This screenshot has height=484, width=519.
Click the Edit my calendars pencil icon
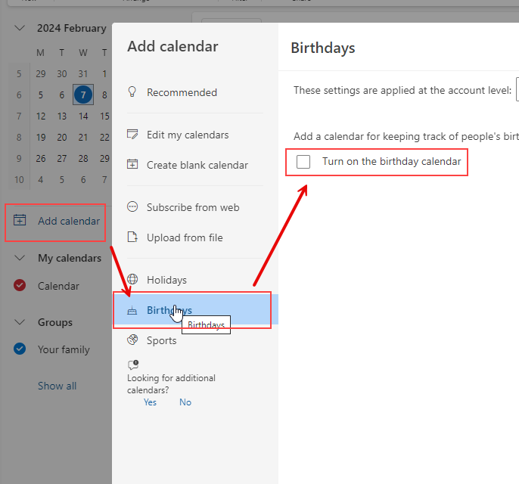pyautogui.click(x=132, y=135)
